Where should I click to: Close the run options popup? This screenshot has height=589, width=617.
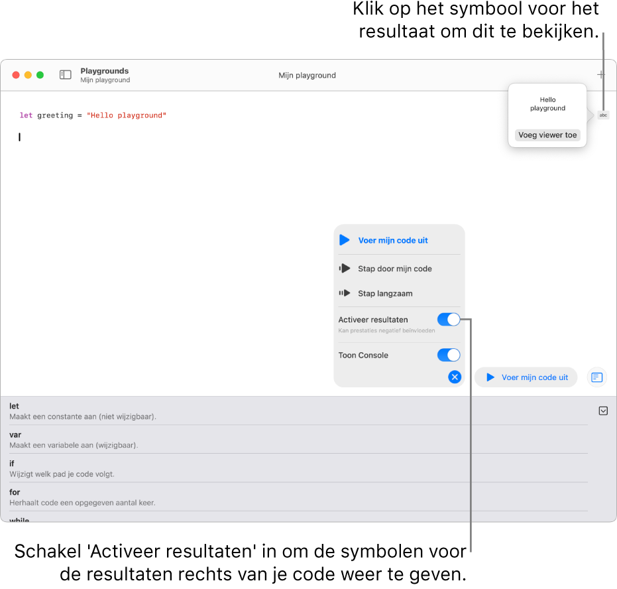point(455,377)
